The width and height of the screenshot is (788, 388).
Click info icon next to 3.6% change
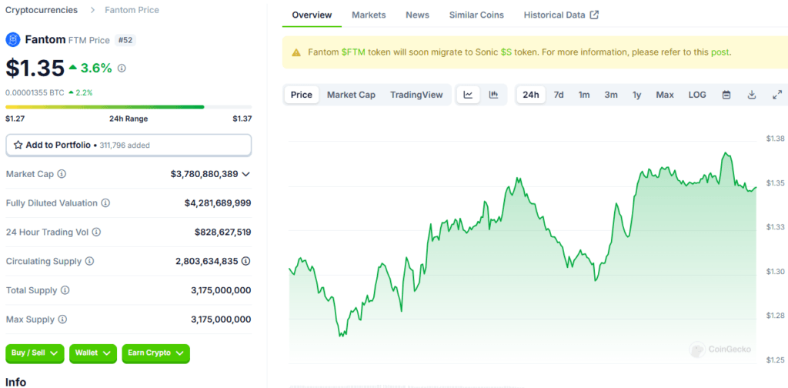122,68
